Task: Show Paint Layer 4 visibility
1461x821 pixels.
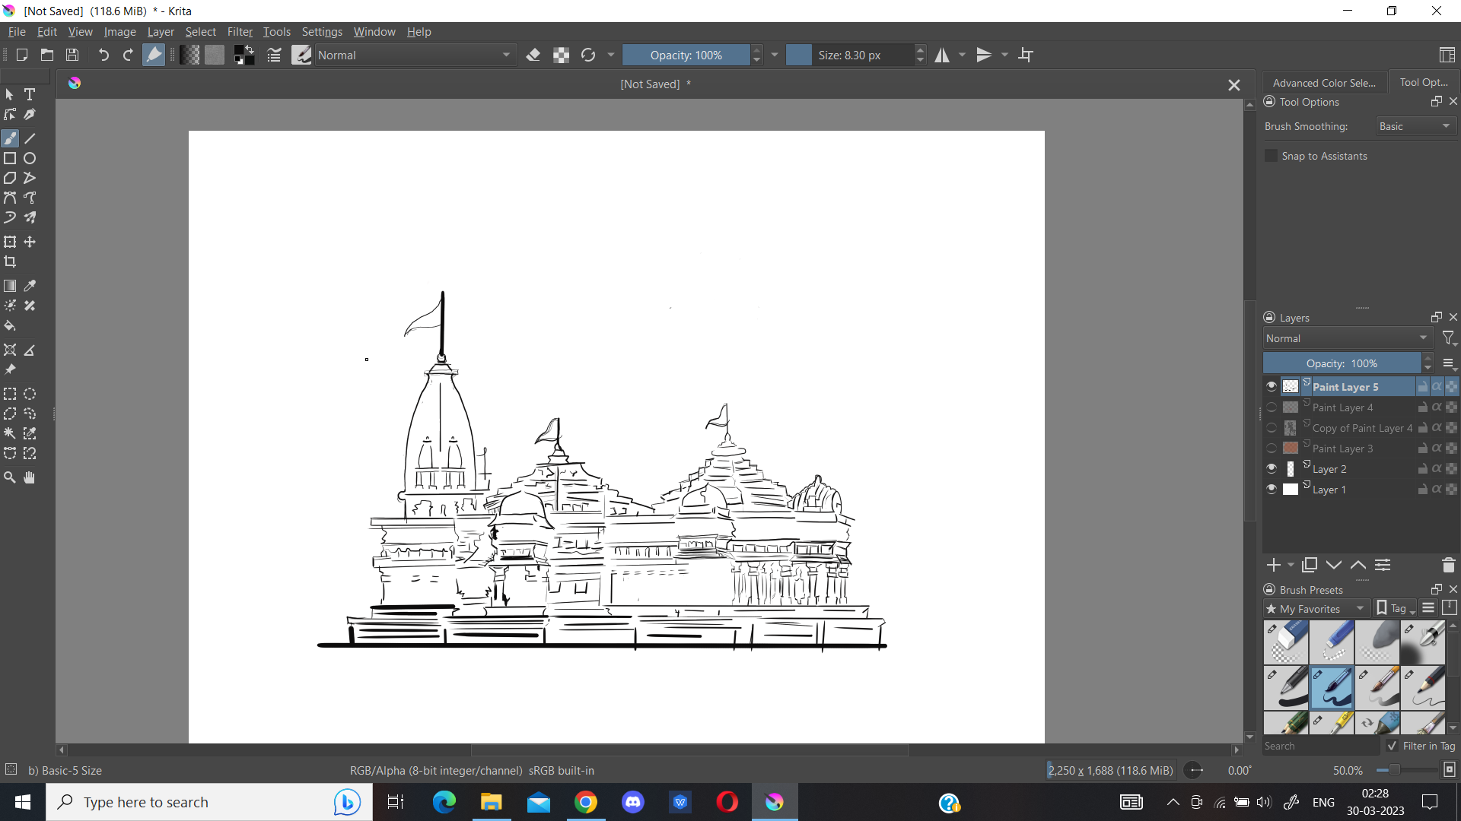Action: pos(1272,407)
